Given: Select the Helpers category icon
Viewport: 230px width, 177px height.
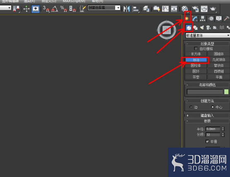Looking at the screenshot, I should tap(215, 28).
